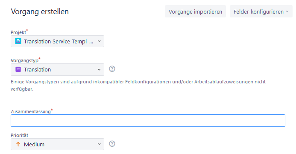The image size is (296, 154).
Task: Click the help icon beside Priorität
Action: click(112, 144)
